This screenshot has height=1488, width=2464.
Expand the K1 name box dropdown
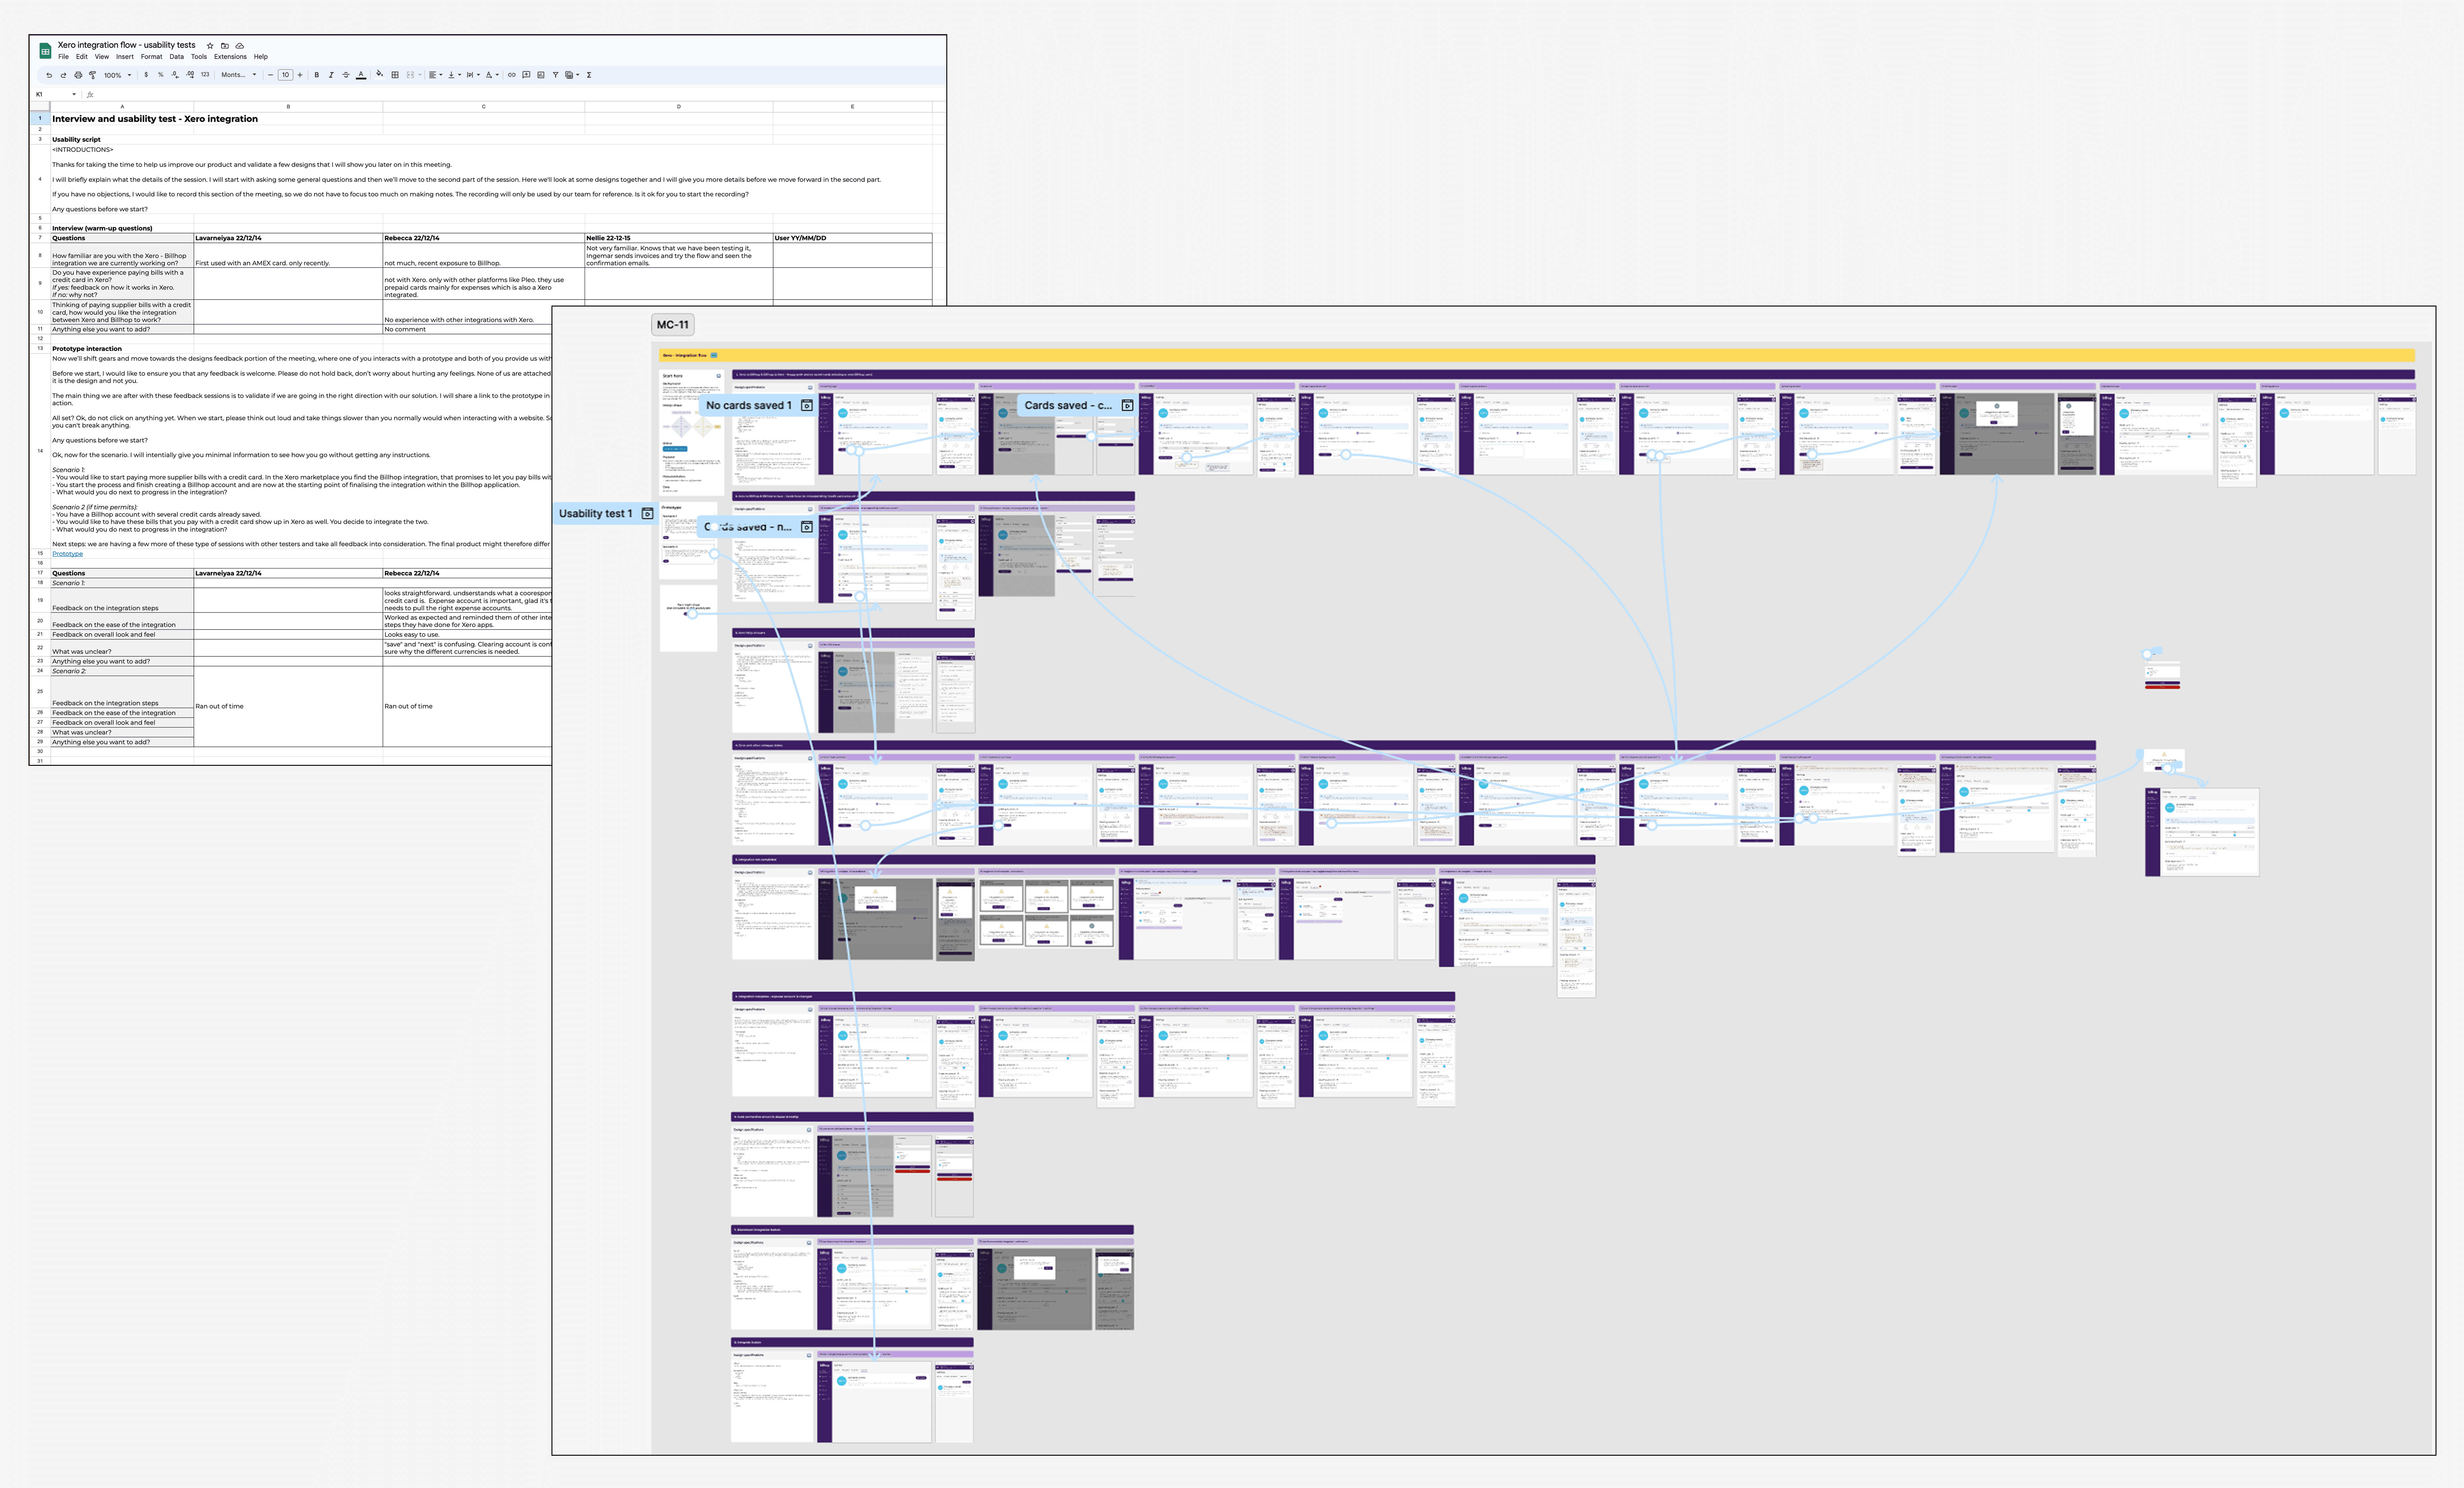coord(74,94)
